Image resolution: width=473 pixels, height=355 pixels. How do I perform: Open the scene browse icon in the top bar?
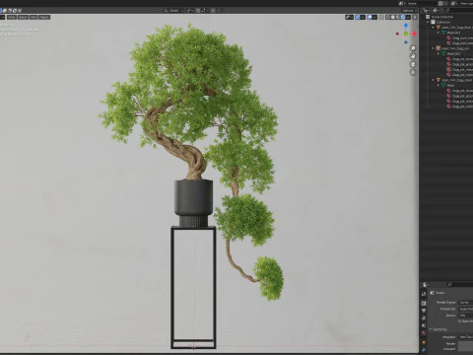pyautogui.click(x=402, y=3)
